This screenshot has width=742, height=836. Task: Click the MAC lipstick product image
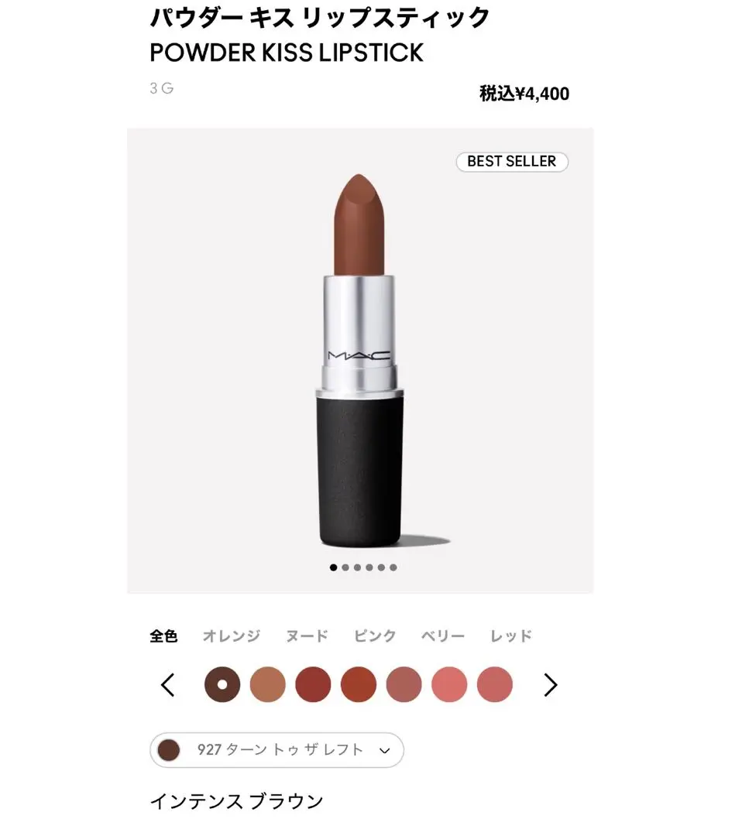360,361
